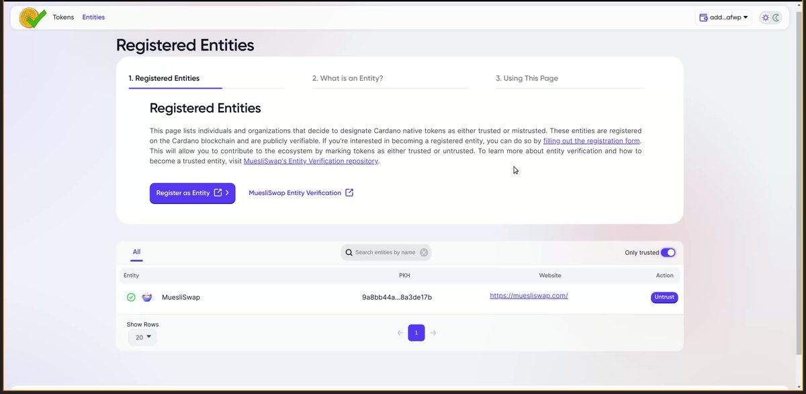Click the magnifier icon in entity search
Image resolution: width=806 pixels, height=394 pixels.
tap(349, 253)
